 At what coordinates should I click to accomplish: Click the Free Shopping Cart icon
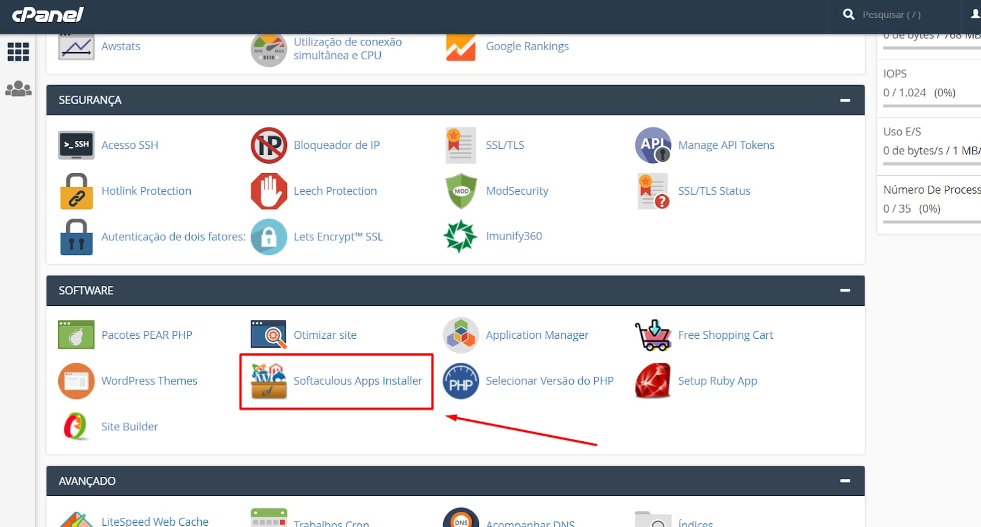pos(653,335)
